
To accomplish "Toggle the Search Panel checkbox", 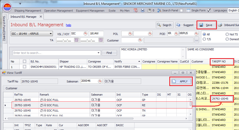I will point(181,10).
